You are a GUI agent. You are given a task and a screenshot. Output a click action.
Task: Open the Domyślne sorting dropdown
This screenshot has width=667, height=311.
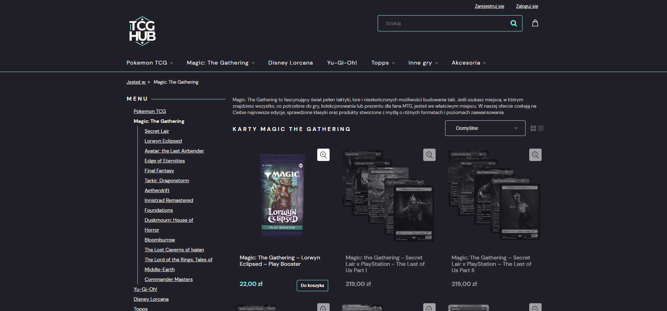pos(485,128)
